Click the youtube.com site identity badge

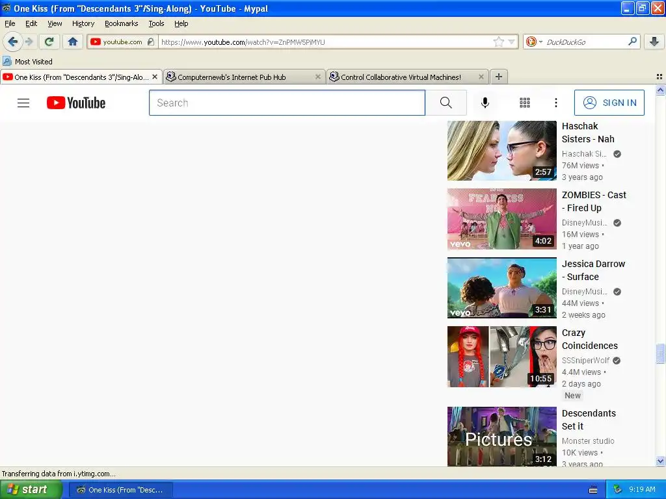click(122, 42)
